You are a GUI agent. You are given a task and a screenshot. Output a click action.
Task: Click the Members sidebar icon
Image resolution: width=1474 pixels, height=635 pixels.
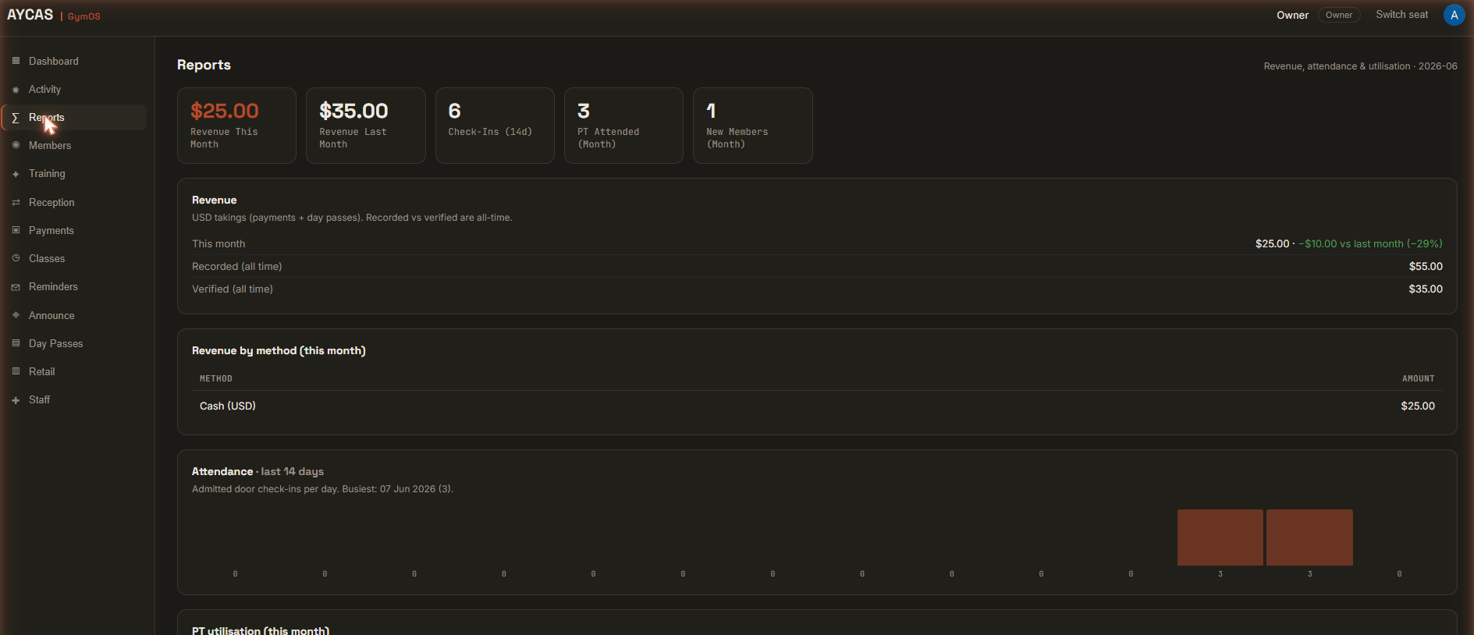tap(16, 145)
